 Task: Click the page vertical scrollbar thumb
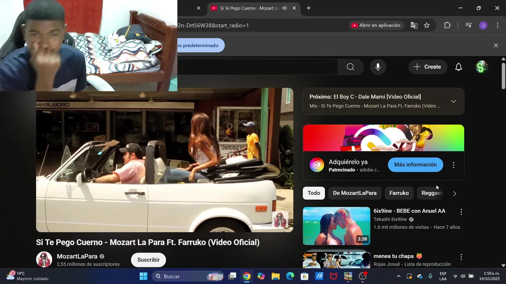click(x=503, y=75)
